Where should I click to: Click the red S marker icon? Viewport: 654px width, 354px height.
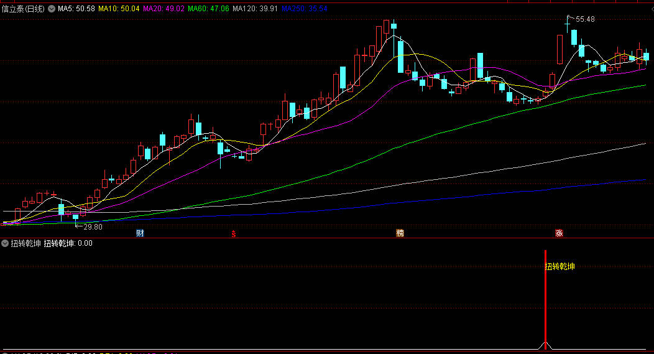234,234
